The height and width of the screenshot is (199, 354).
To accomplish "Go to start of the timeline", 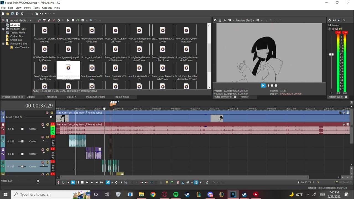I will tap(87, 182).
